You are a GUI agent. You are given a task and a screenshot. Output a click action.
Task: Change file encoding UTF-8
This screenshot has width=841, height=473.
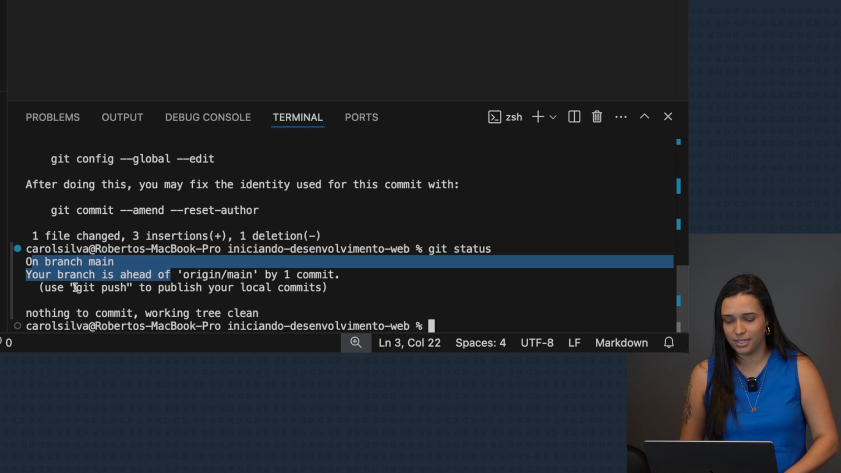coord(537,343)
